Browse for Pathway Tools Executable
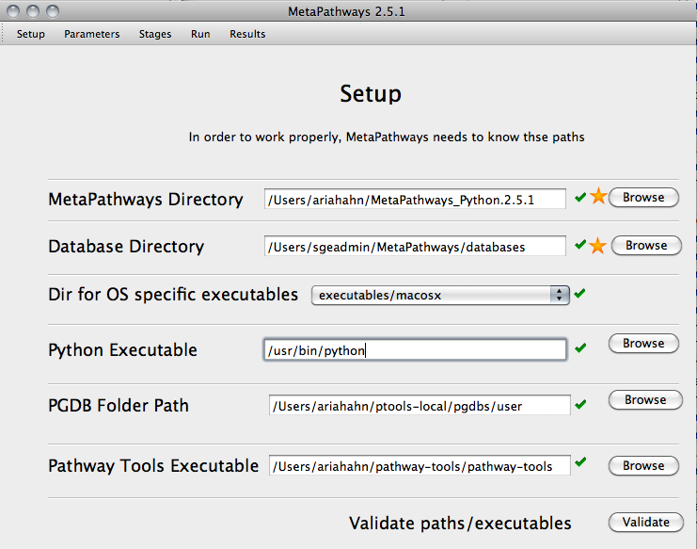The height and width of the screenshot is (549, 697). point(643,465)
